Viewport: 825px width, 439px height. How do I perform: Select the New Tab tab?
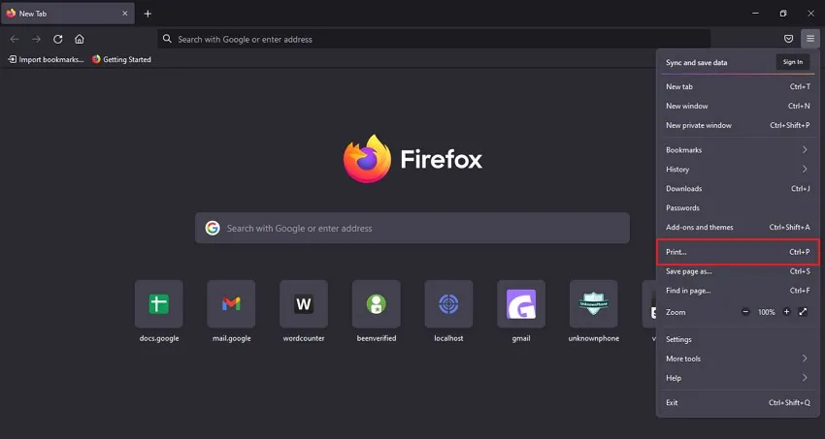click(x=68, y=14)
